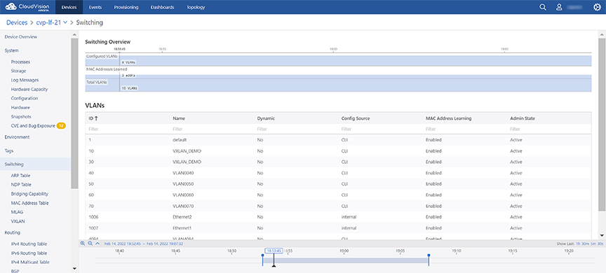This screenshot has width=606, height=273.
Task: Click the CVE and Bug Exposure badge 12
Action: click(x=61, y=126)
